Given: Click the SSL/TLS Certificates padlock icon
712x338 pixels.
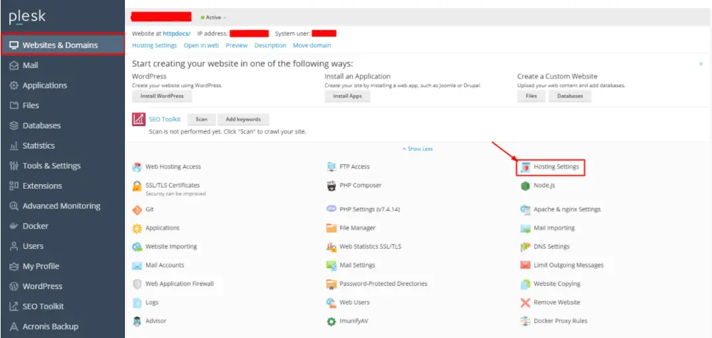Looking at the screenshot, I should point(137,186).
